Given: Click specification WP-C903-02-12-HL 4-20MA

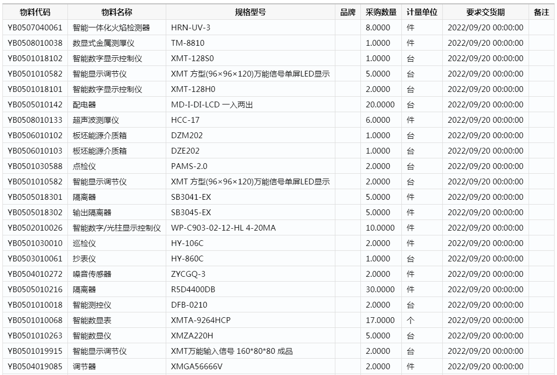Looking at the screenshot, I should coord(224,228).
